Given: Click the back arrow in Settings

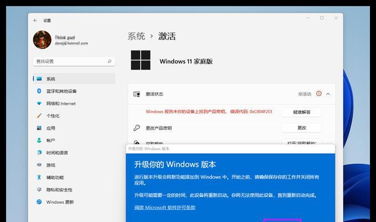Looking at the screenshot, I should point(35,21).
